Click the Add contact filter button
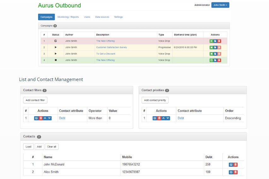269x179 pixels. [x=35, y=100]
